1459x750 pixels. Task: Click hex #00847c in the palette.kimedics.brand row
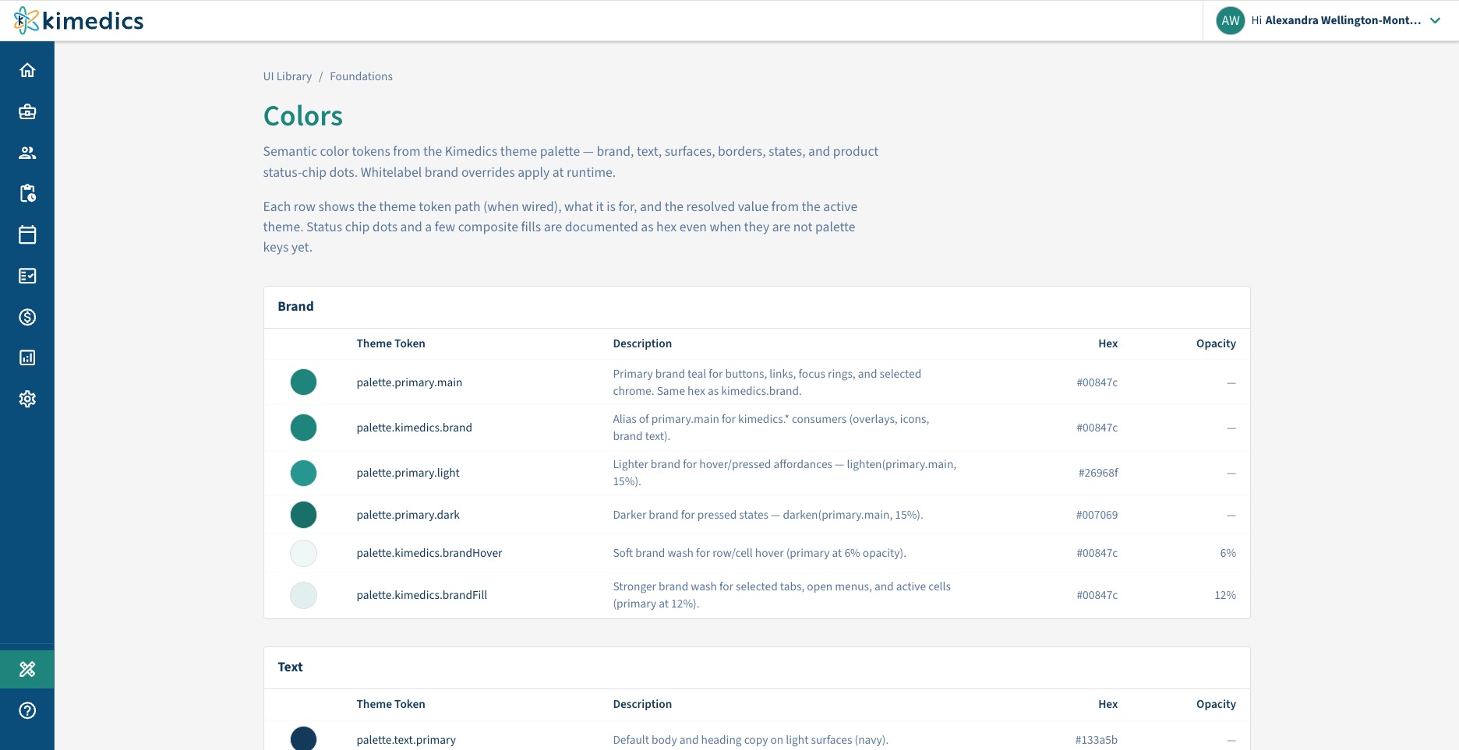click(1097, 428)
